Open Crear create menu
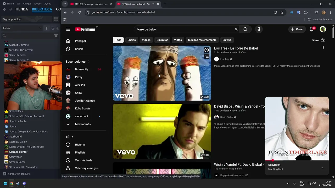The height and width of the screenshot is (188, 335). pos(297,29)
